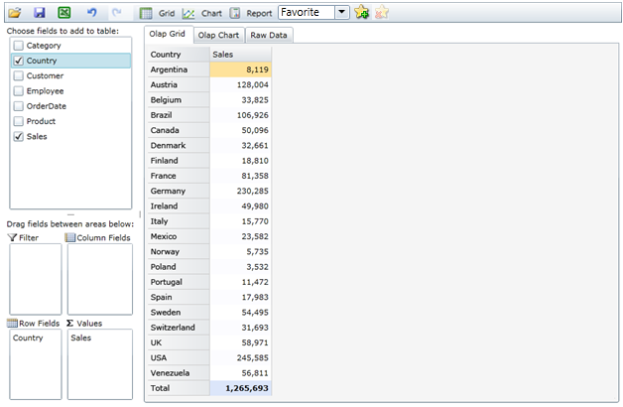The width and height of the screenshot is (623, 407).
Task: Click the Sales column header
Action: point(240,54)
